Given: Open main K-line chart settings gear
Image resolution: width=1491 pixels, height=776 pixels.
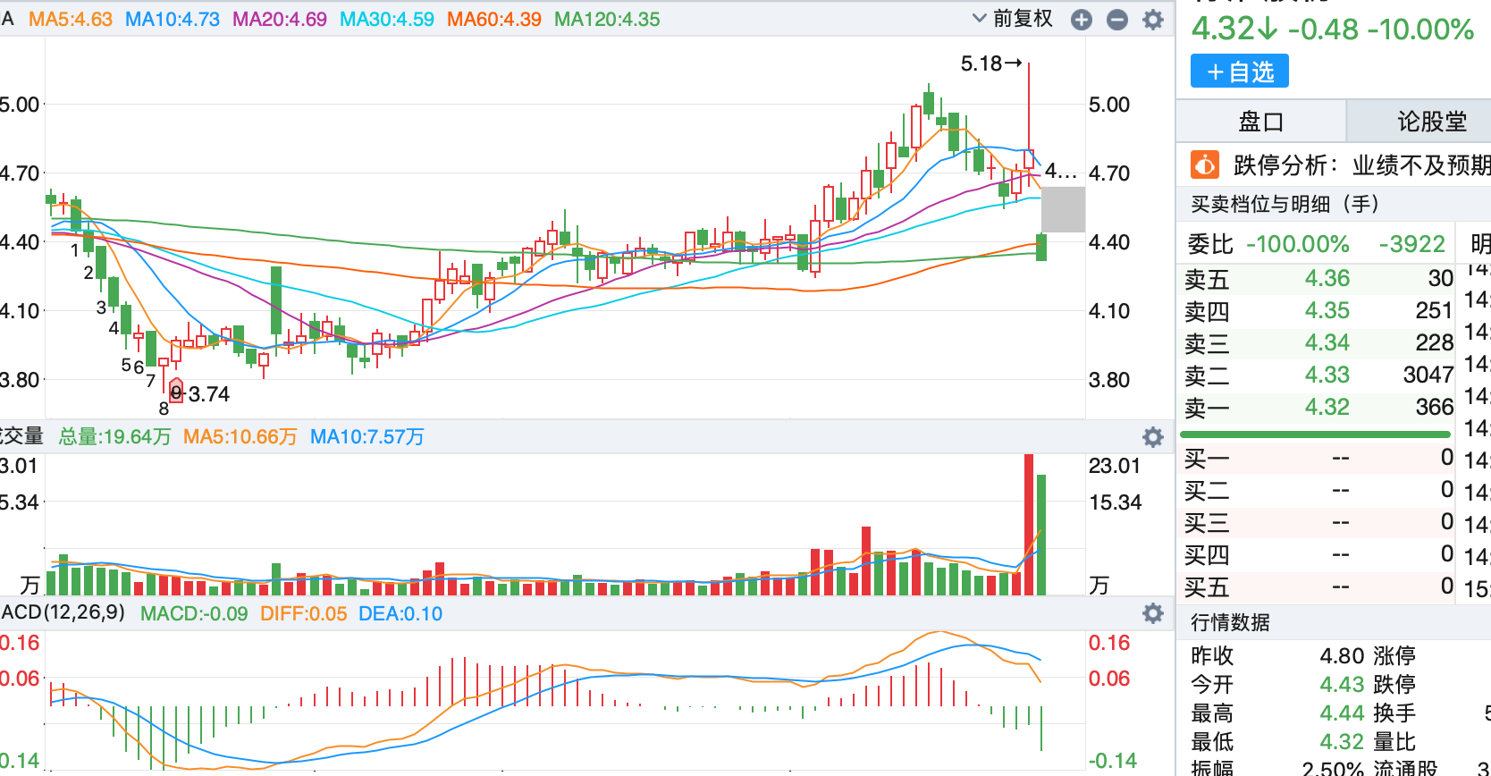Looking at the screenshot, I should point(1153,20).
